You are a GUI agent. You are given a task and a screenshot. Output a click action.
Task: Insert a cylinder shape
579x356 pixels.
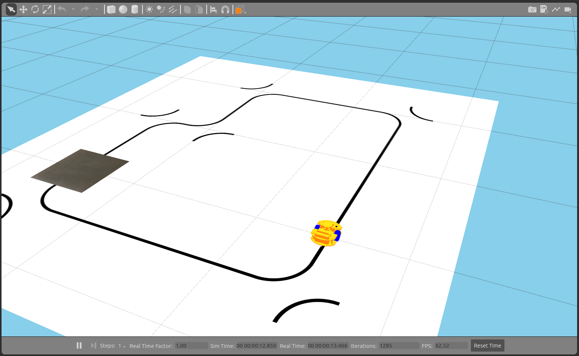click(135, 10)
